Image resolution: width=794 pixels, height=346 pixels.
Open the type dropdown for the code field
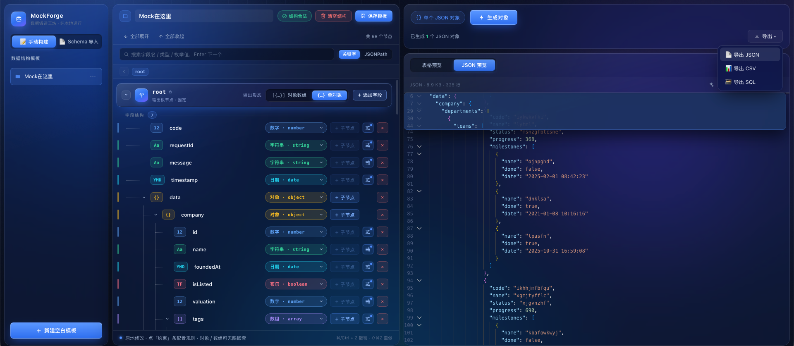[x=296, y=128]
